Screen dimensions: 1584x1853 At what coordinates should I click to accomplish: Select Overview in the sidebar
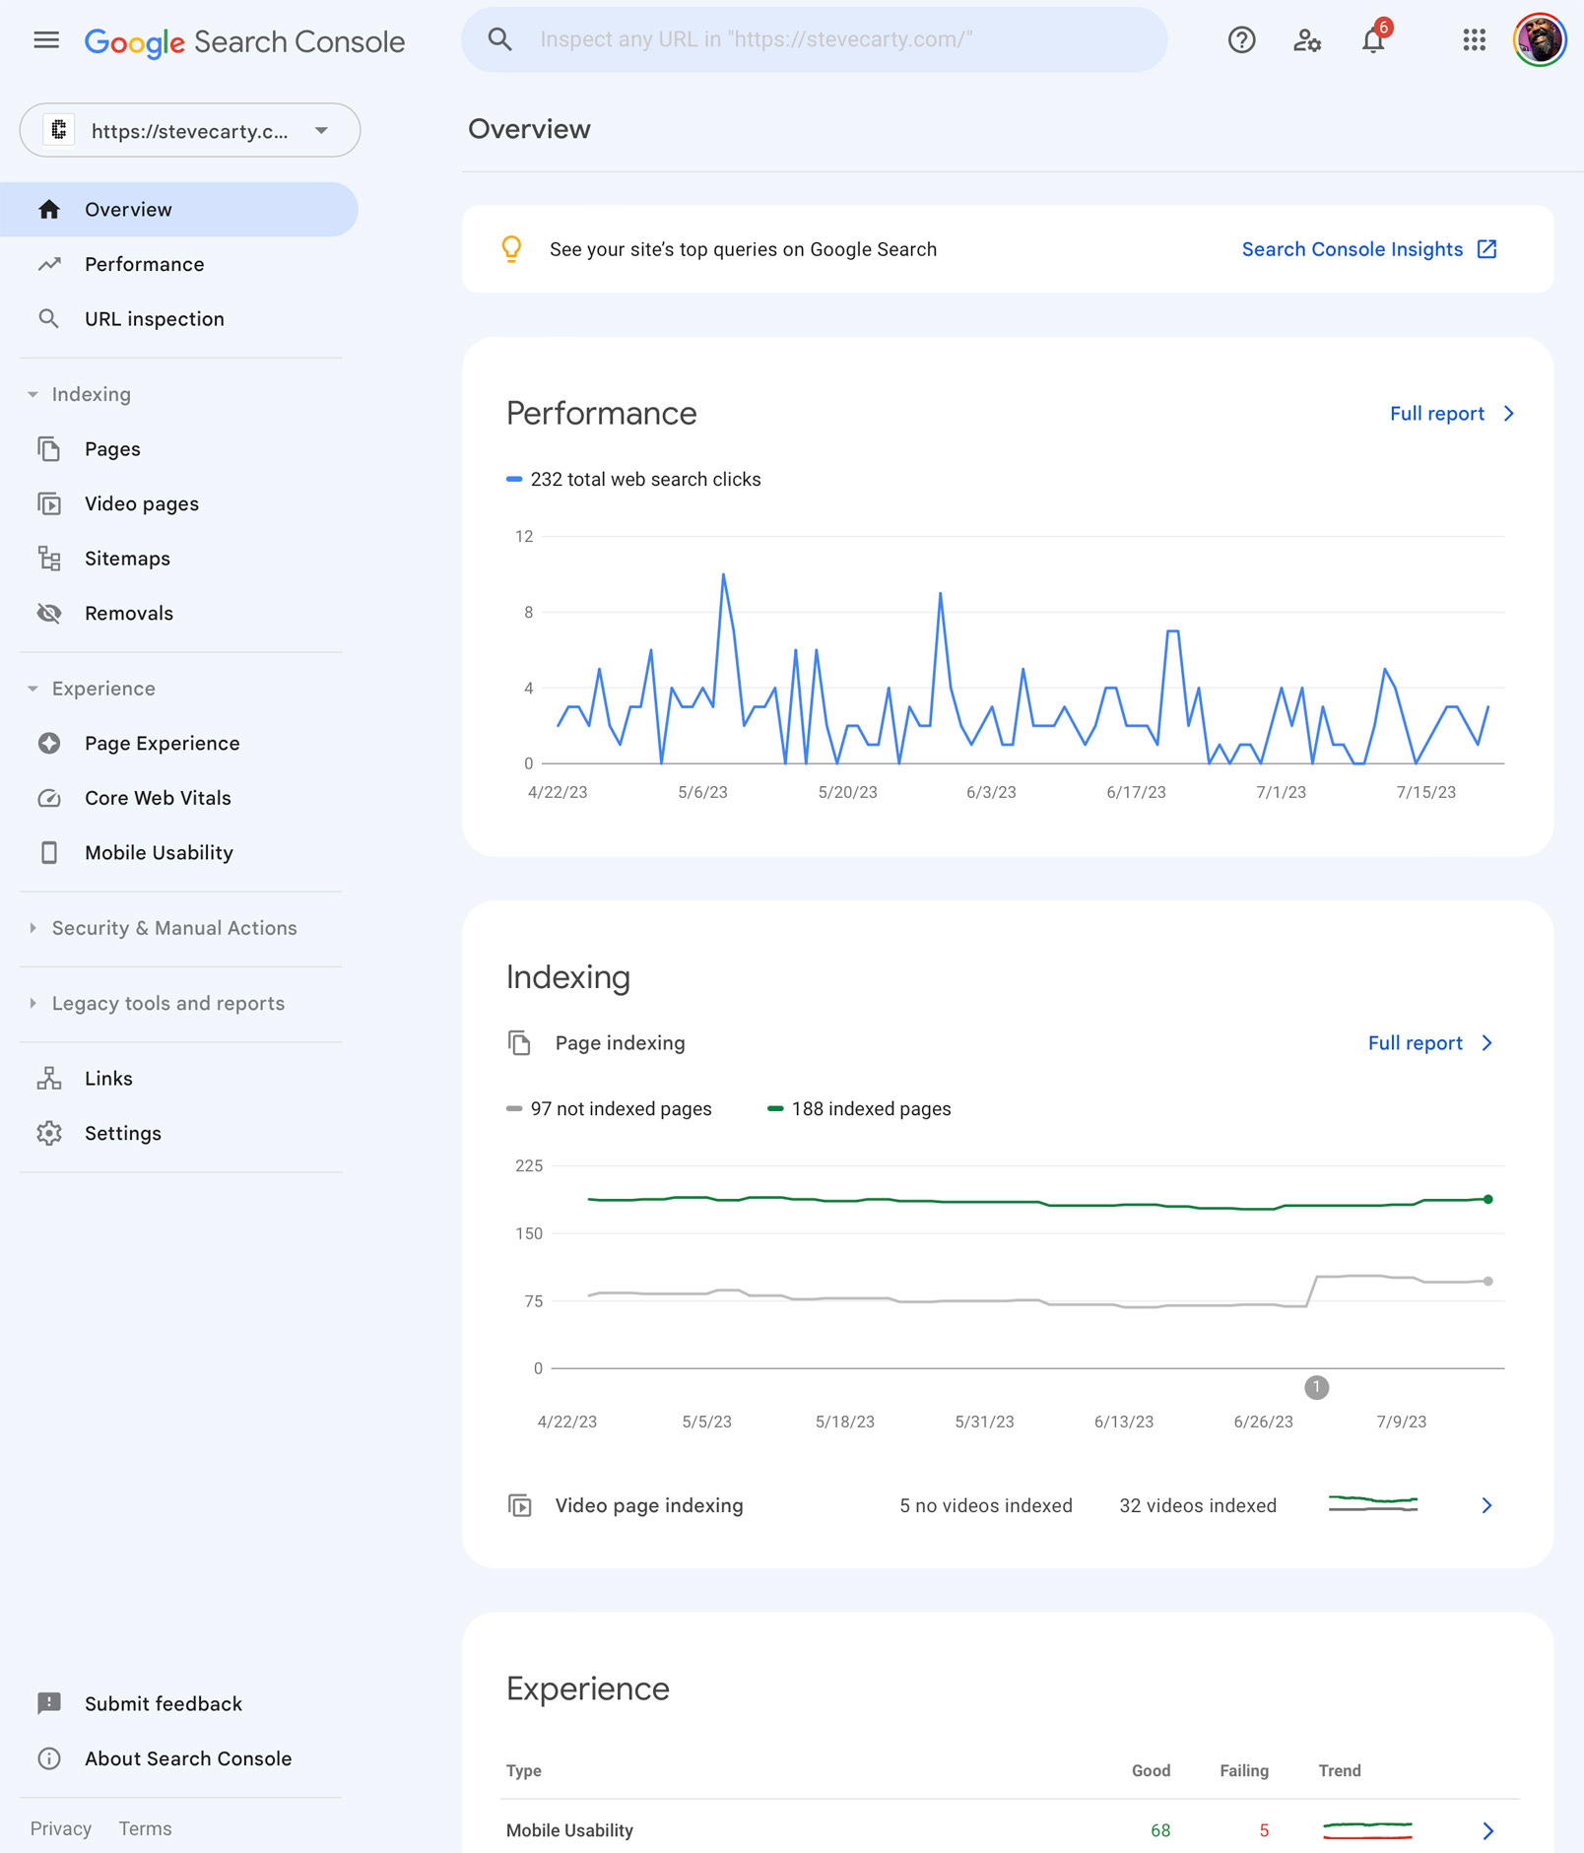point(178,209)
